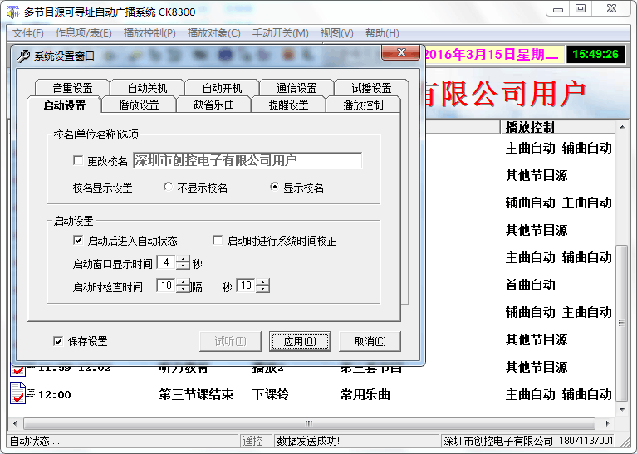Click the 15:49:26 clock display
This screenshot has width=637, height=454.
595,54
